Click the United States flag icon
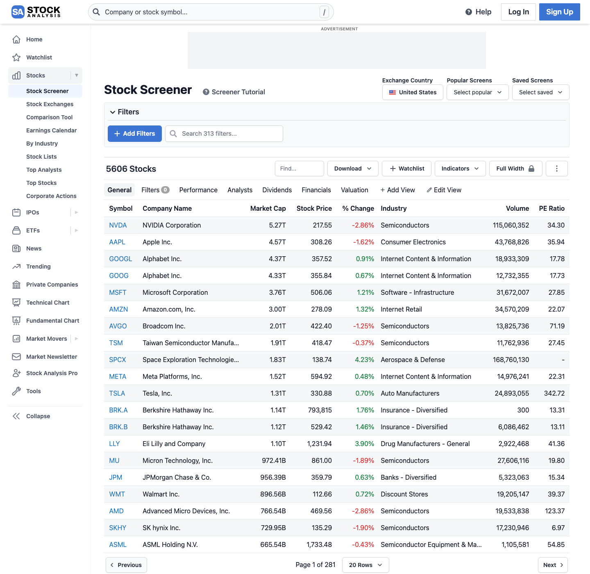 393,92
